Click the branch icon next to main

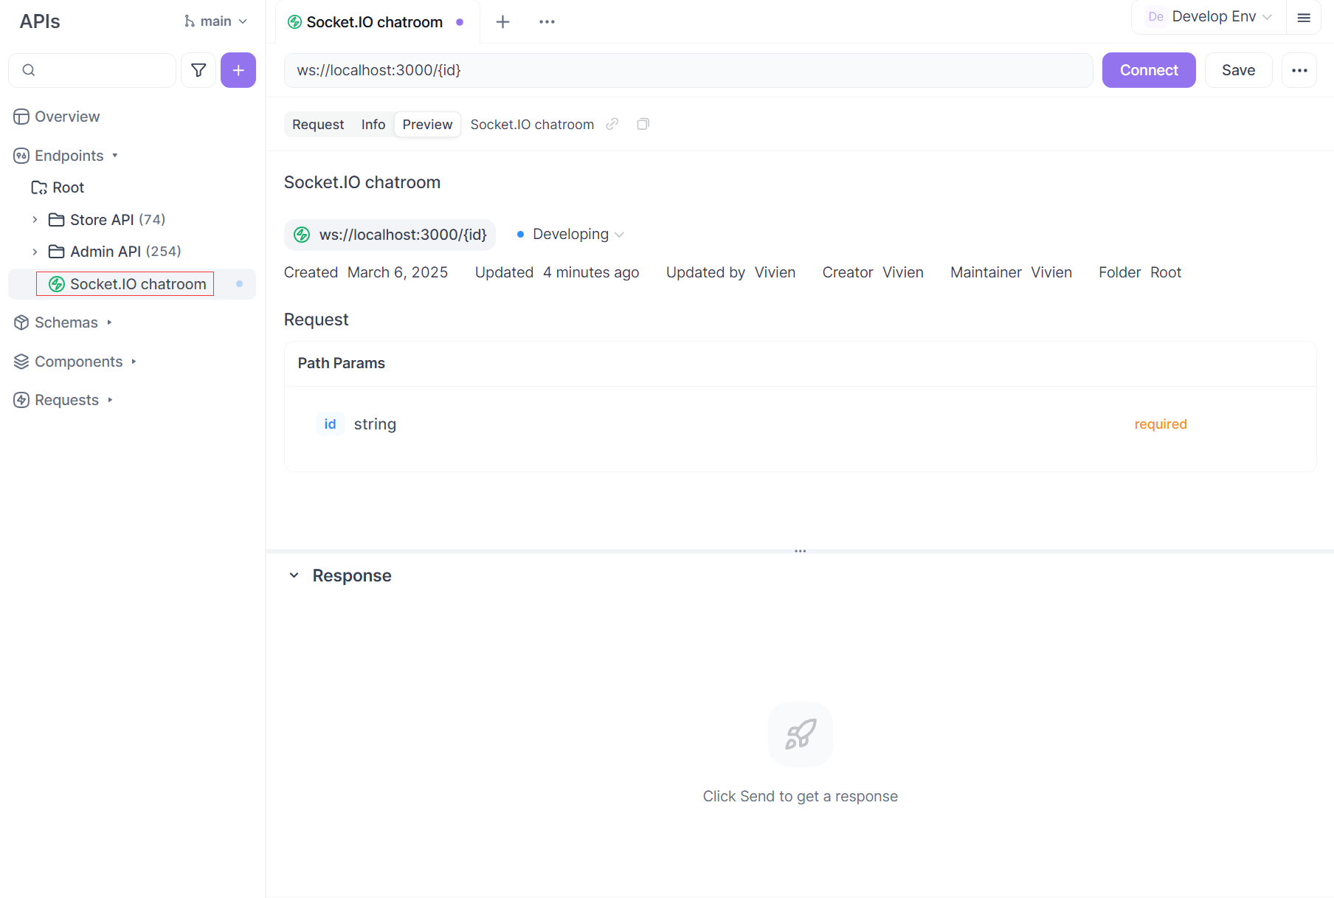(x=190, y=21)
